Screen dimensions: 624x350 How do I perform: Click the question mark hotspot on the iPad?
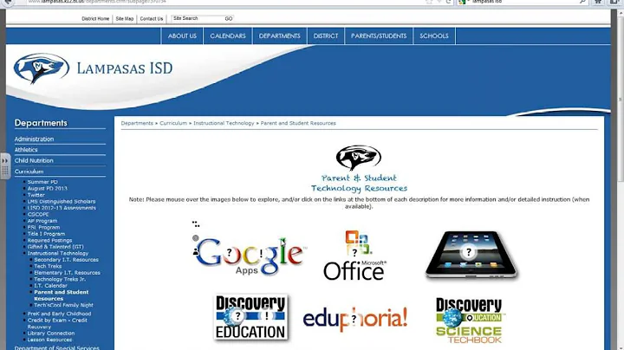468,252
